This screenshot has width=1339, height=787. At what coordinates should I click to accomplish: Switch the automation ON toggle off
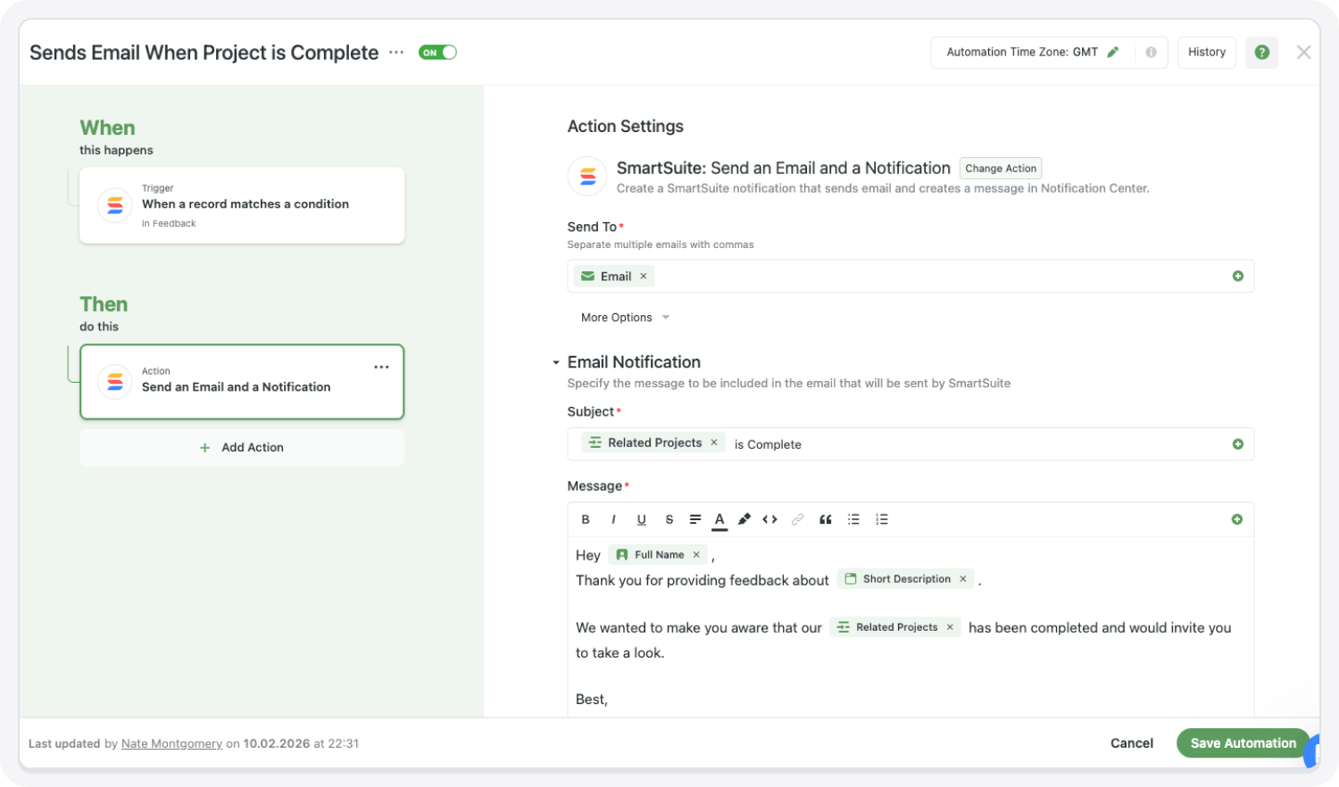437,53
